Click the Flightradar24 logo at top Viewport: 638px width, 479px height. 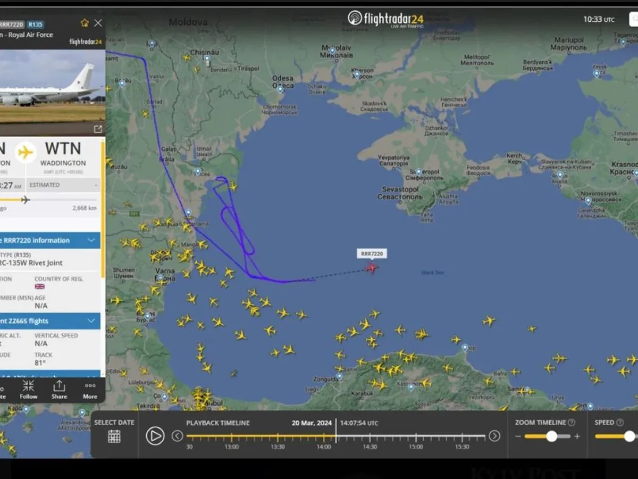(x=386, y=19)
